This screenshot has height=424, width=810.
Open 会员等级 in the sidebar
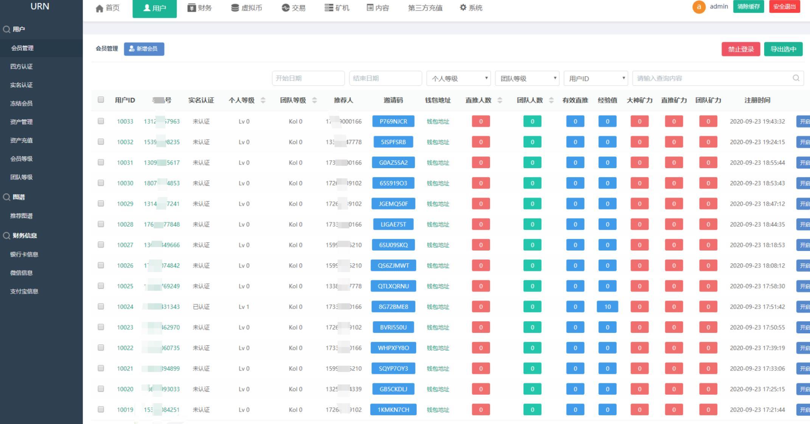pyautogui.click(x=22, y=159)
